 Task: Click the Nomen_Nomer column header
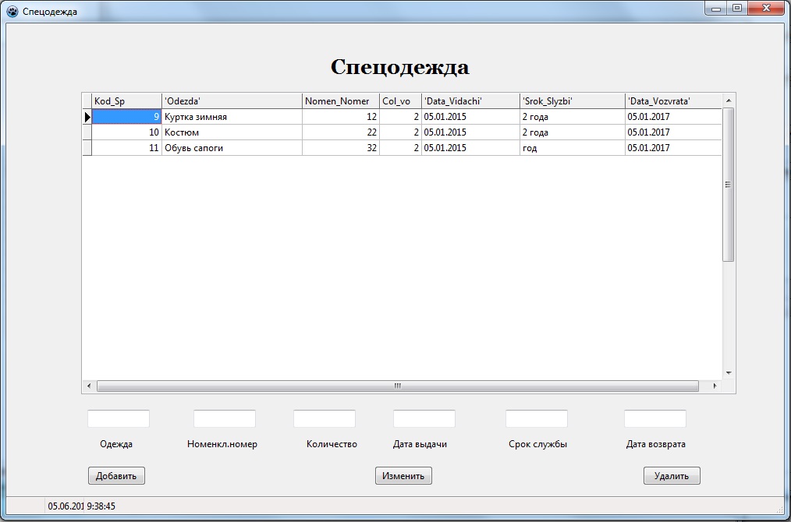341,101
